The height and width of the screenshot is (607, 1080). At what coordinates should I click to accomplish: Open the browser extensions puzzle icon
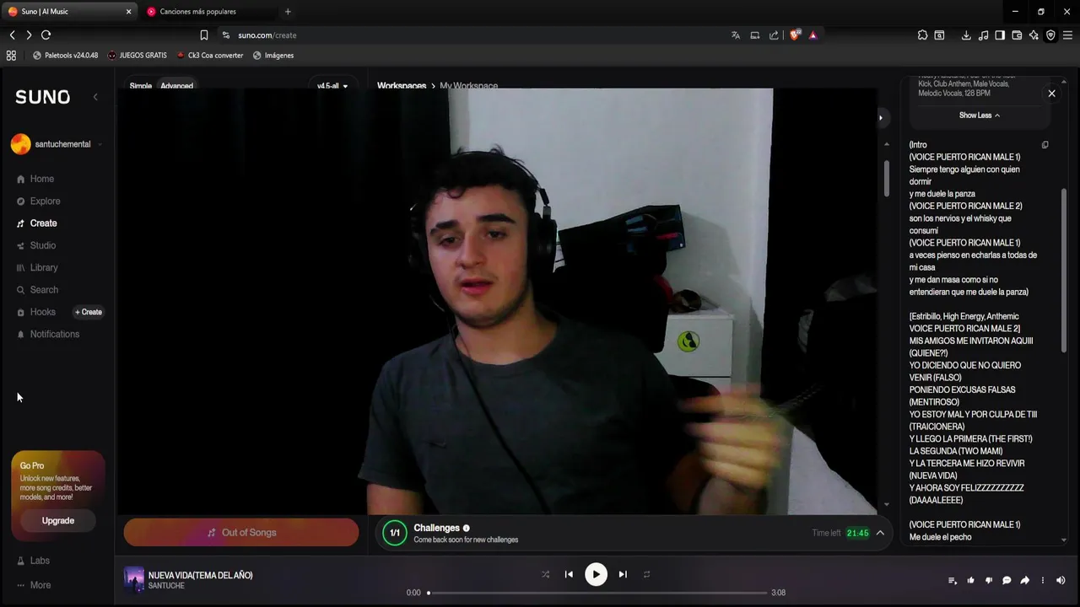click(922, 35)
